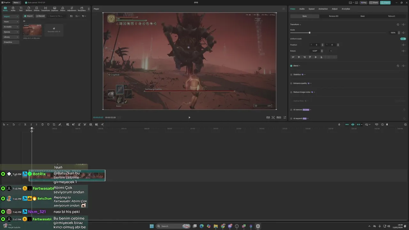Image resolution: width=409 pixels, height=230 pixels.
Task: Open the Audio library icon
Action: [x=13, y=9]
